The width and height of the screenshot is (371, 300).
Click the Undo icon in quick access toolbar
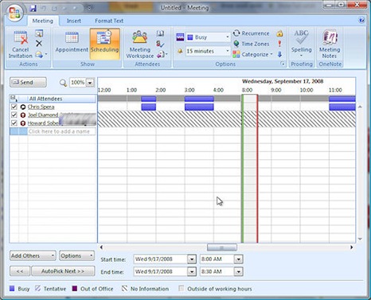(44, 9)
